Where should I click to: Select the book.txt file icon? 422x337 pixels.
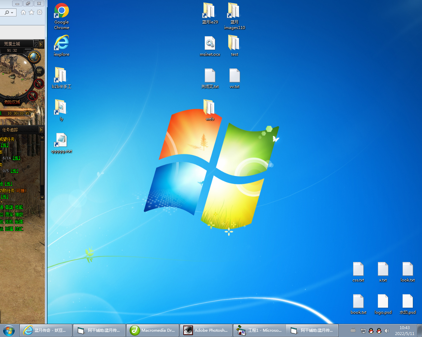coord(358,304)
